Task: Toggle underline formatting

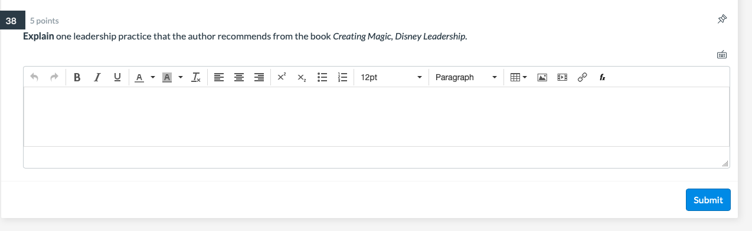Action: tap(117, 77)
